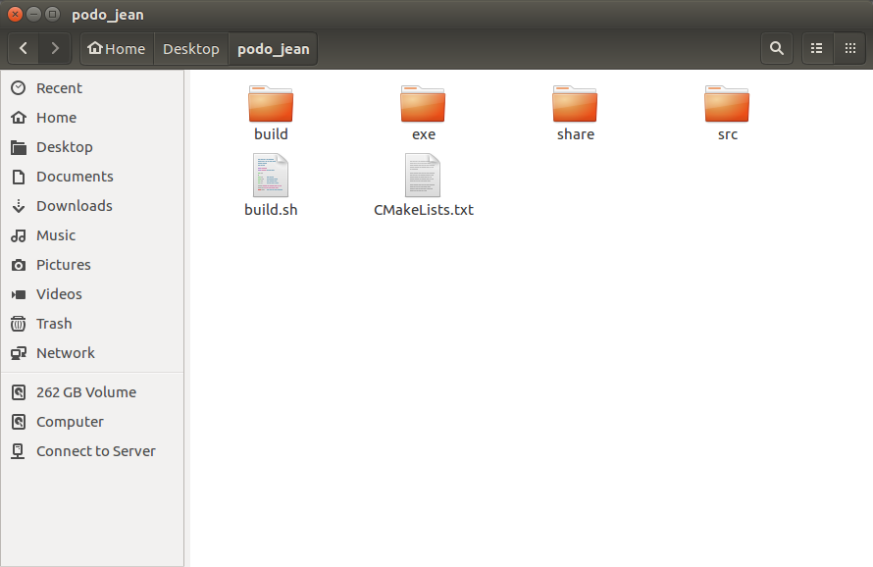Screen dimensions: 873x567
Task: Click the Documents page icon in sidebar
Action: tap(19, 177)
